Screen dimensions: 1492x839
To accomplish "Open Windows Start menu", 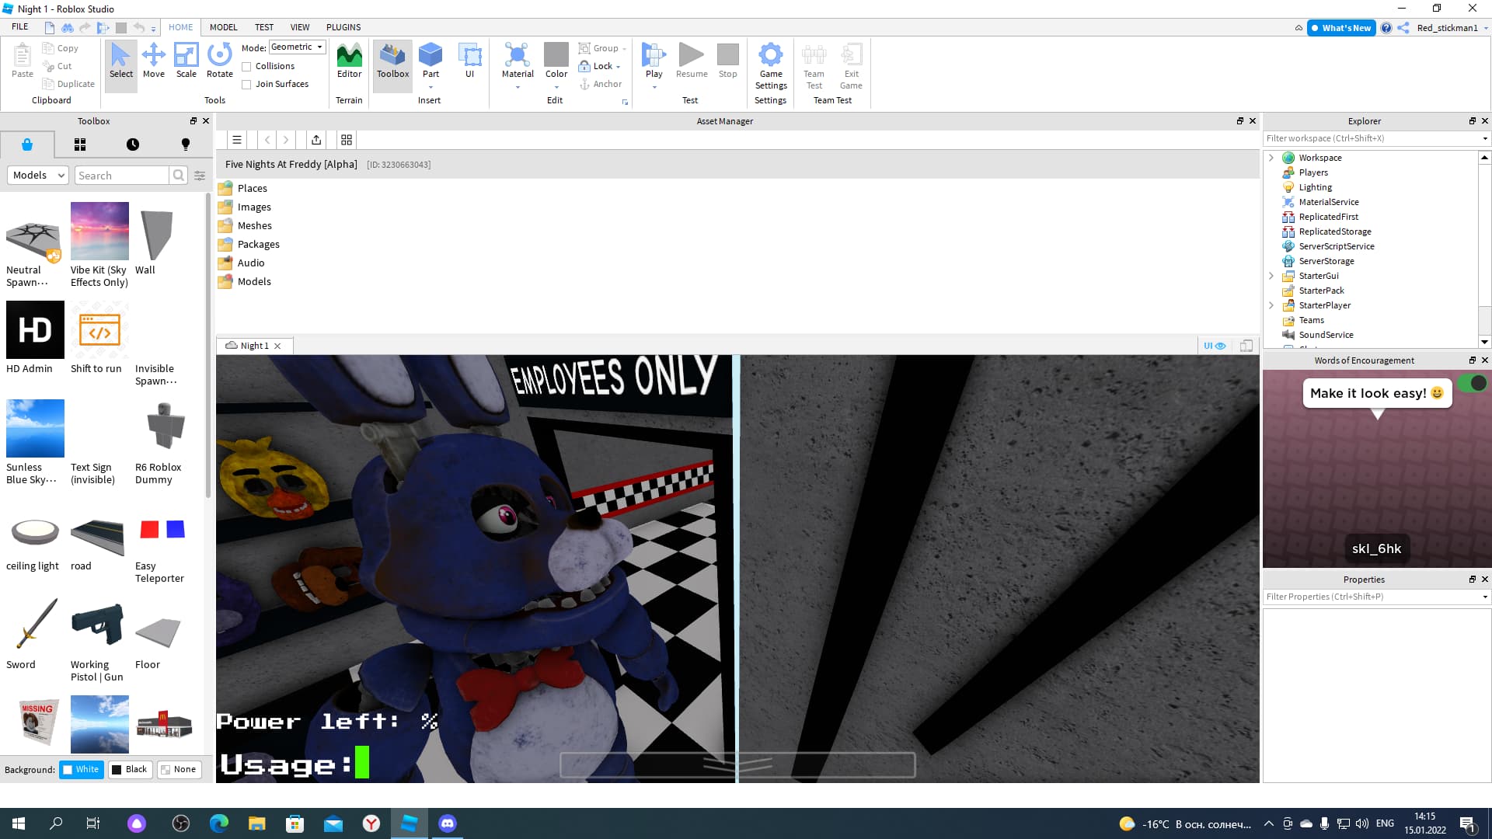I will click(19, 823).
